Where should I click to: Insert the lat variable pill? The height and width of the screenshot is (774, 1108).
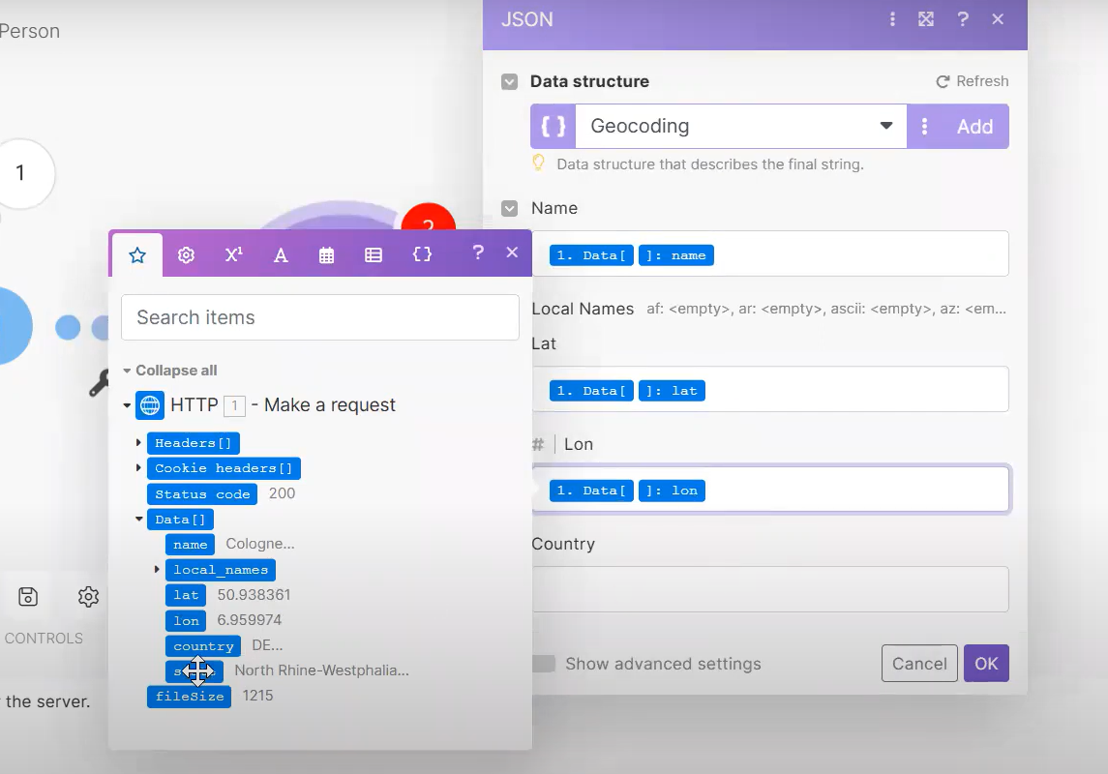[x=186, y=595]
